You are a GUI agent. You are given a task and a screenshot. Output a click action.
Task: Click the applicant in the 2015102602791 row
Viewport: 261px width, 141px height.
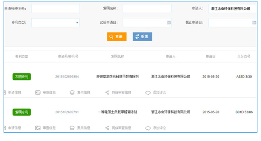click(170, 112)
